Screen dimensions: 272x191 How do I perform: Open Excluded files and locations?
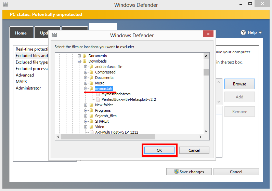point(32,56)
